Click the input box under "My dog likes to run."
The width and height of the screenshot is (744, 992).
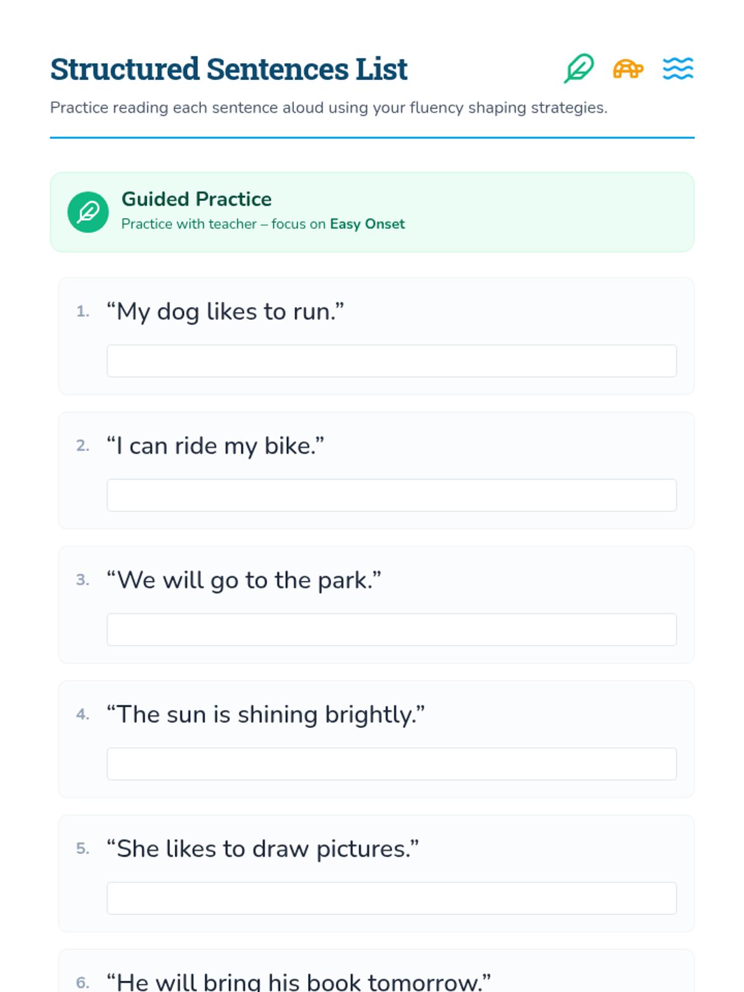click(x=391, y=361)
